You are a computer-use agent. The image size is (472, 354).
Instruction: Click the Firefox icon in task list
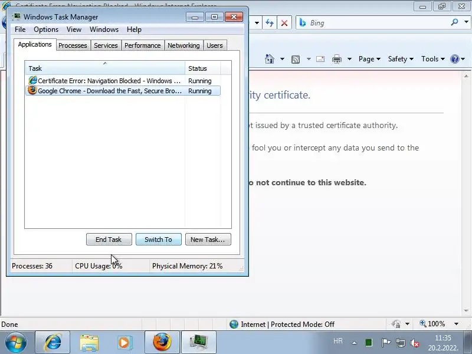(x=32, y=90)
